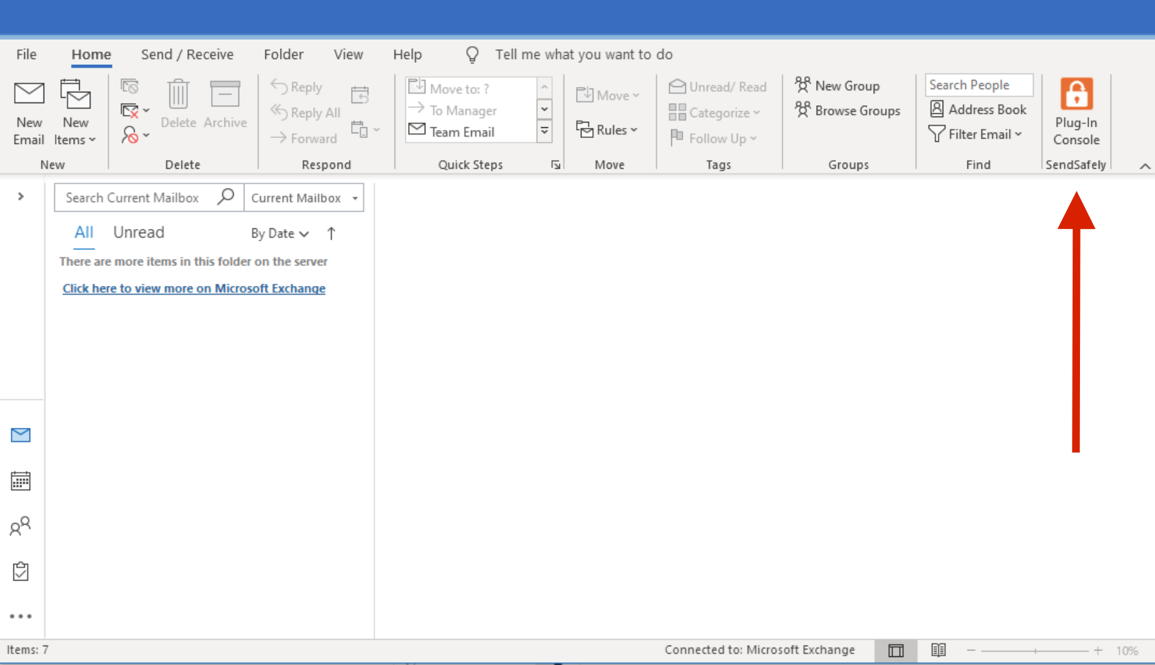1155x665 pixels.
Task: Click the New Email button
Action: click(x=29, y=113)
